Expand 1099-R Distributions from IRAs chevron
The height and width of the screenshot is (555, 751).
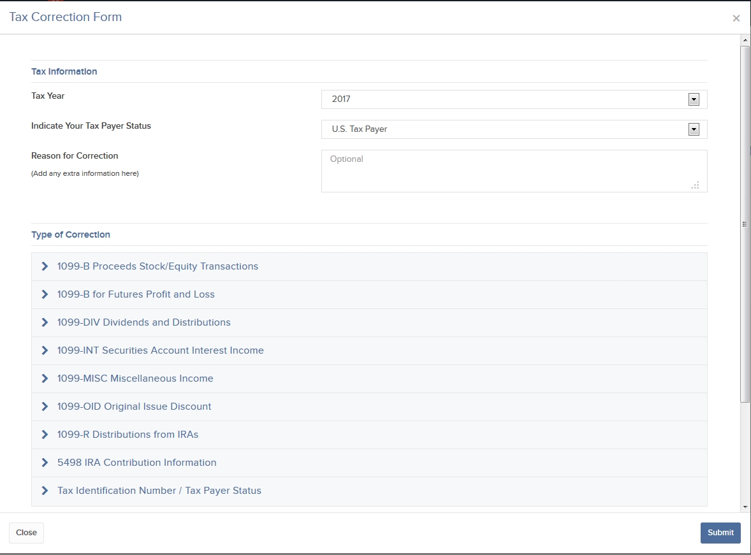[45, 435]
